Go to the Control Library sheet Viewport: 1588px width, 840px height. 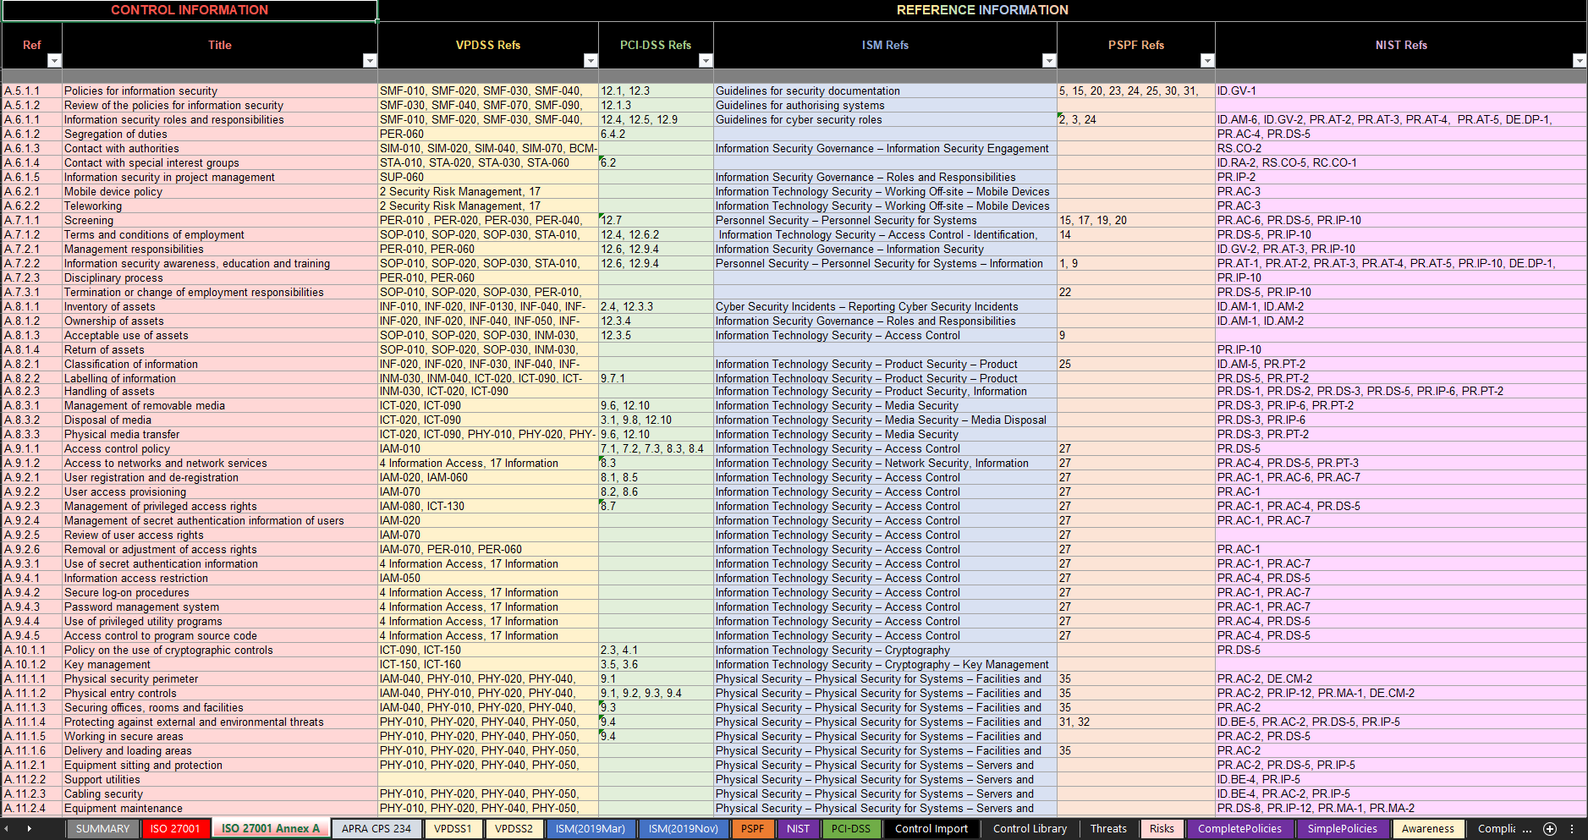(x=1030, y=829)
